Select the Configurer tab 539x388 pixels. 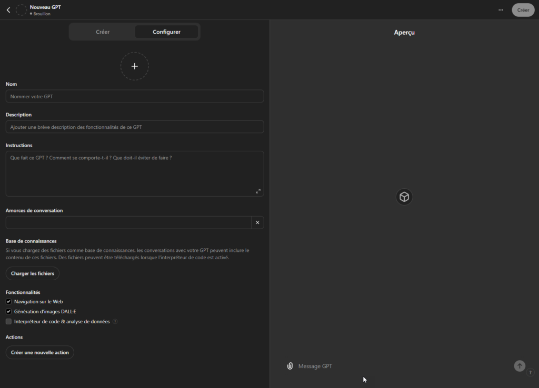click(x=166, y=32)
